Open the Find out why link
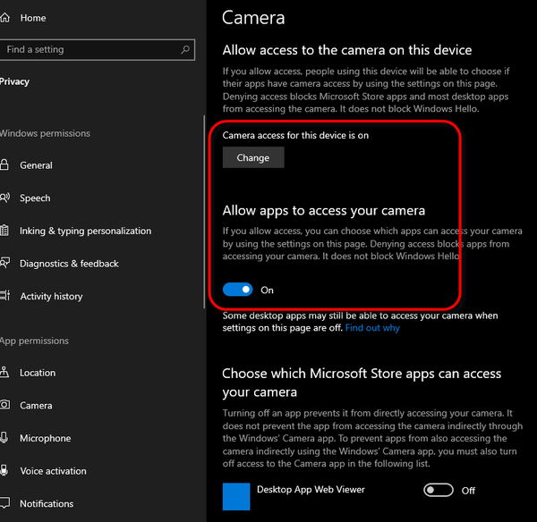The height and width of the screenshot is (522, 537). pos(372,328)
